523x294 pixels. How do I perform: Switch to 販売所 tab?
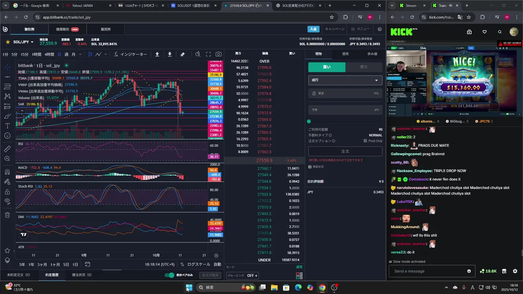(x=105, y=29)
